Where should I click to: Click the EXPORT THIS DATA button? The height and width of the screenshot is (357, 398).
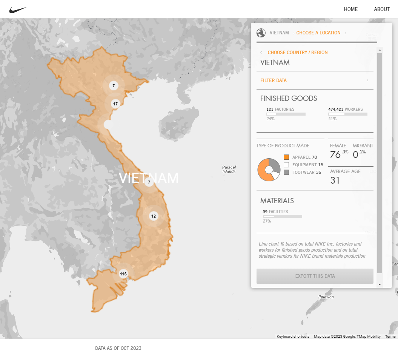point(315,276)
